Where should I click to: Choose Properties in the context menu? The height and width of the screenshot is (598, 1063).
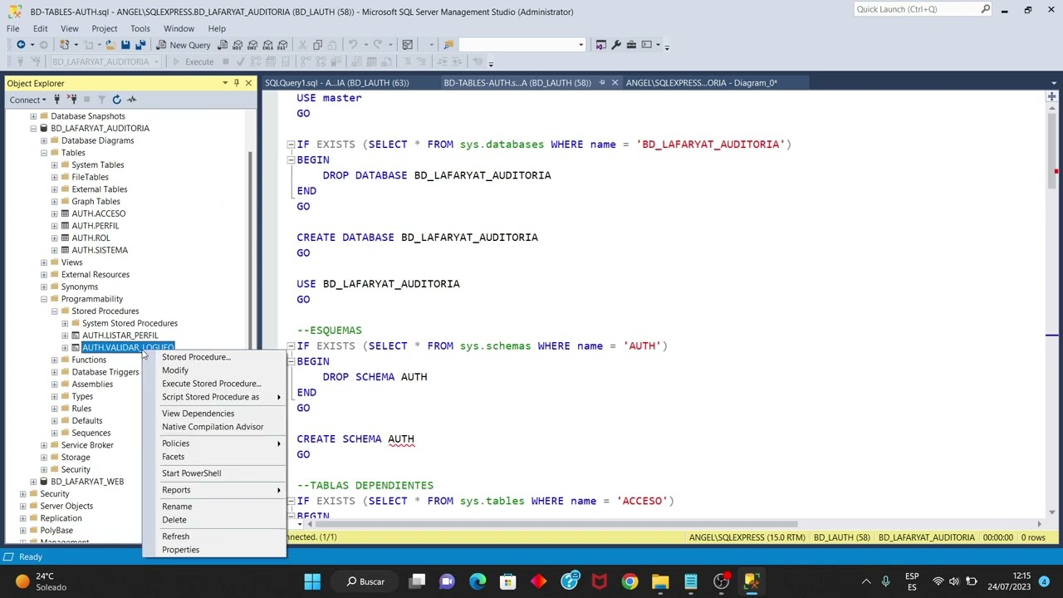click(x=180, y=550)
